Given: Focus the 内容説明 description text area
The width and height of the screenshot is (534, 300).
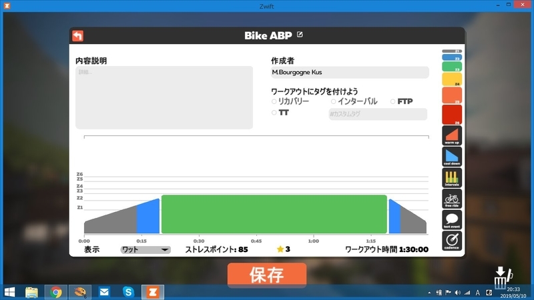Looking at the screenshot, I should (x=164, y=97).
